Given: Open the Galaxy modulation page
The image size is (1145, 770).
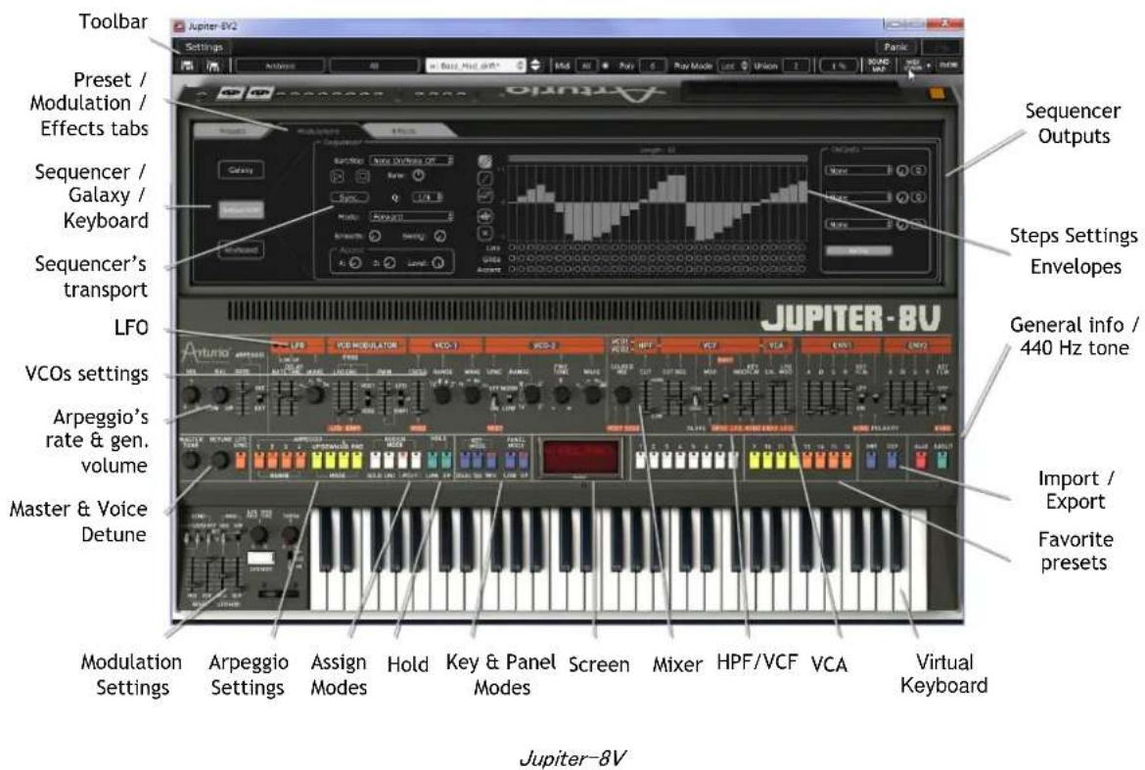Looking at the screenshot, I should 240,170.
